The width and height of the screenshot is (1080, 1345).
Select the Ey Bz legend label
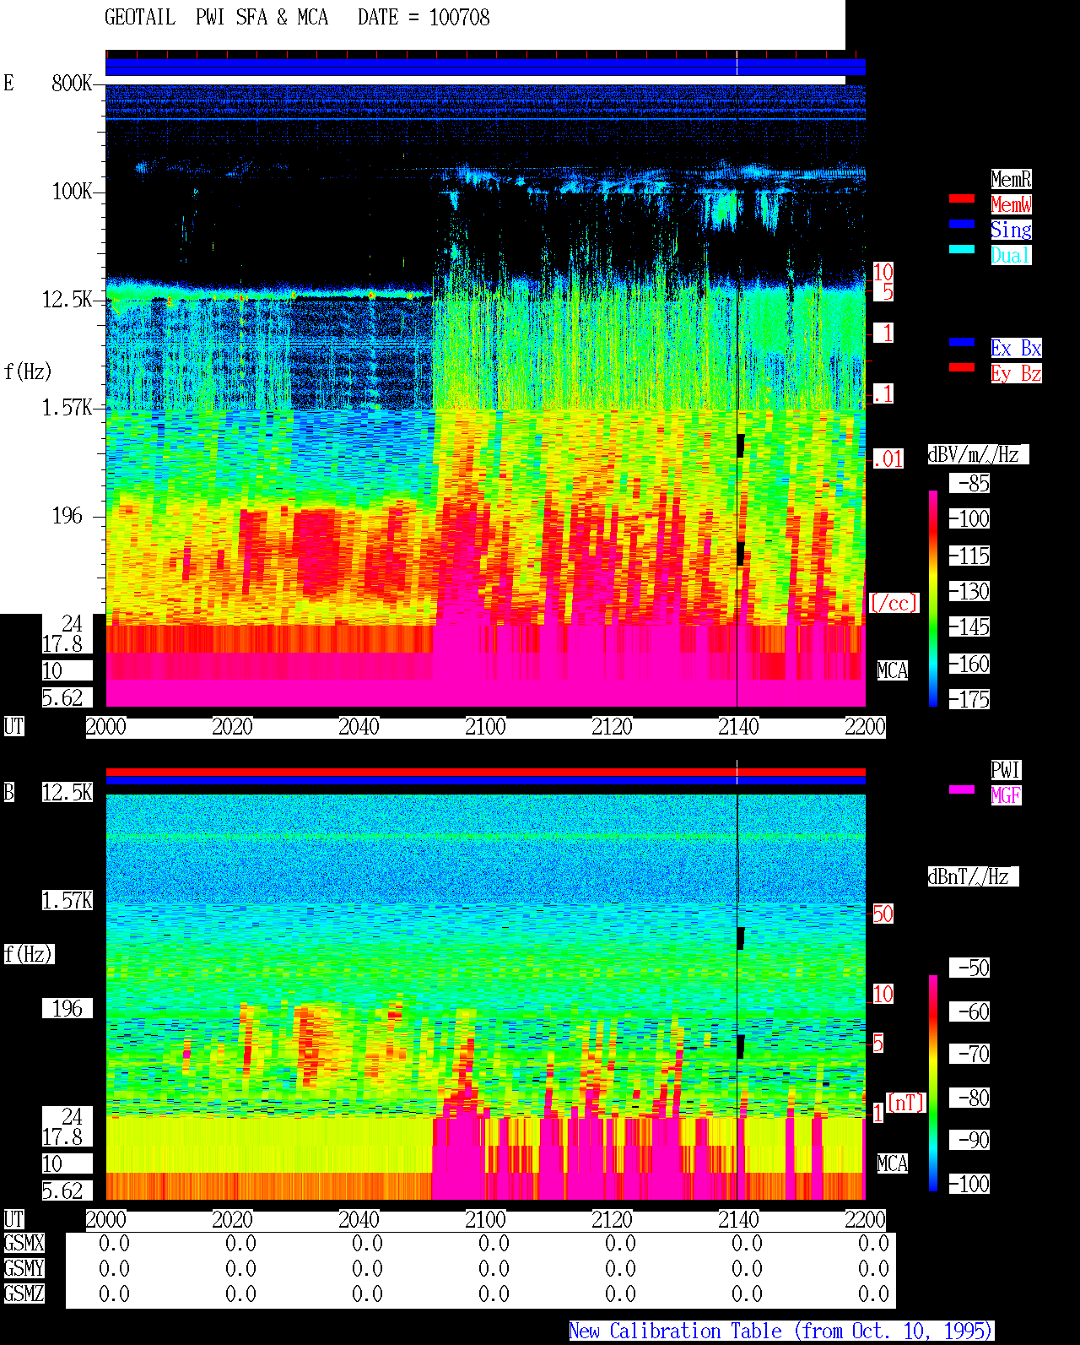pos(1016,373)
